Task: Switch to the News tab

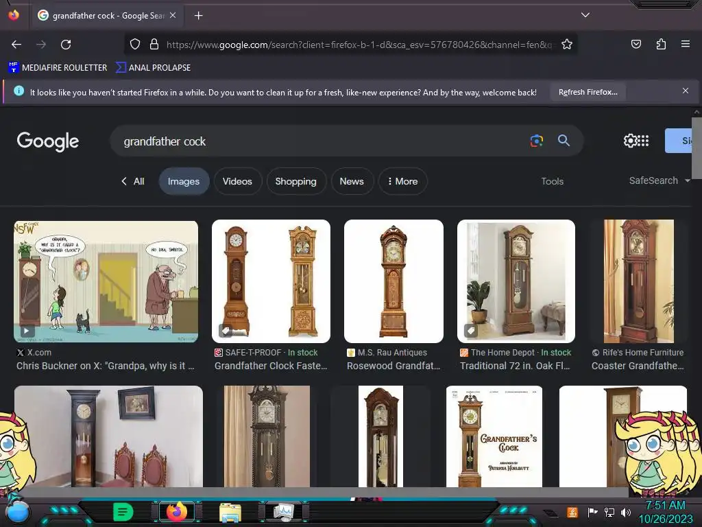Action: pyautogui.click(x=352, y=181)
